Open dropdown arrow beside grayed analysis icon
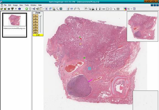This screenshot has width=159, height=110. (131, 9)
